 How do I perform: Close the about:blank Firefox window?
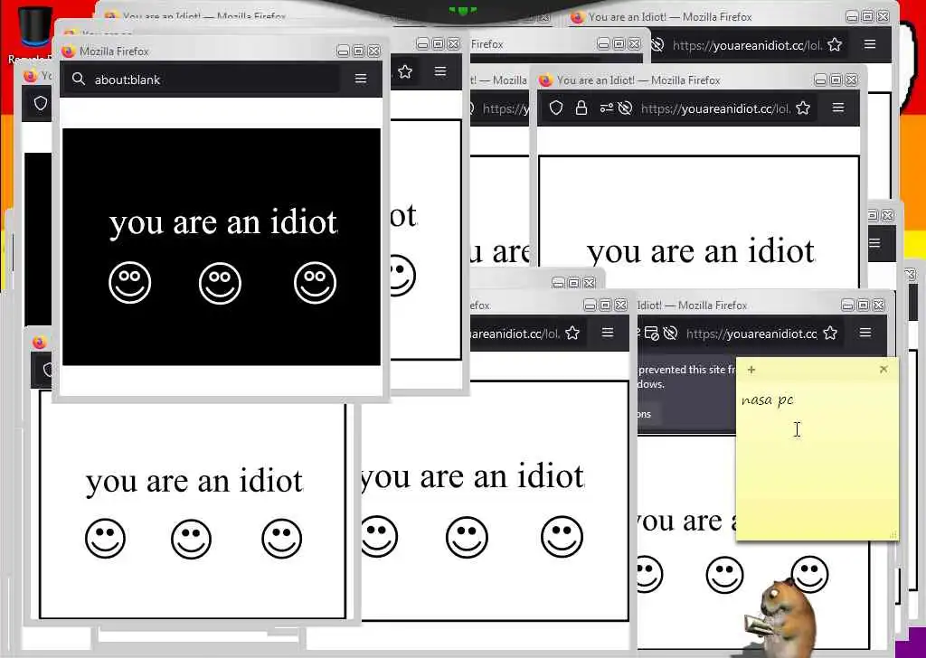pos(374,52)
